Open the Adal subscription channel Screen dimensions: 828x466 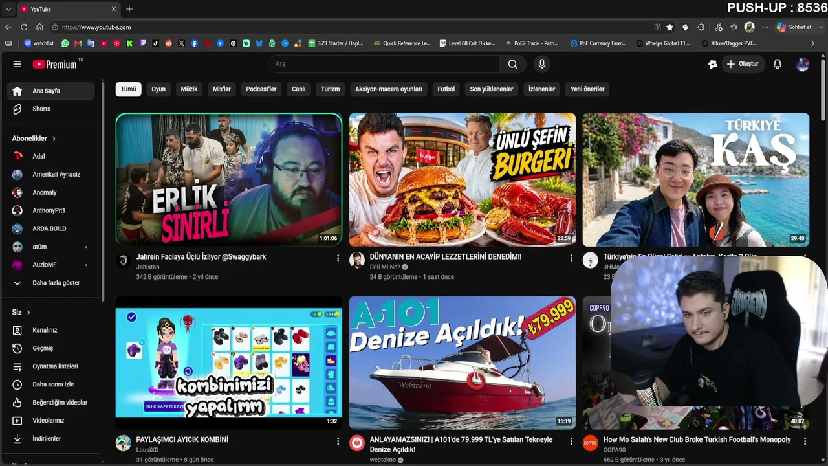coord(52,156)
